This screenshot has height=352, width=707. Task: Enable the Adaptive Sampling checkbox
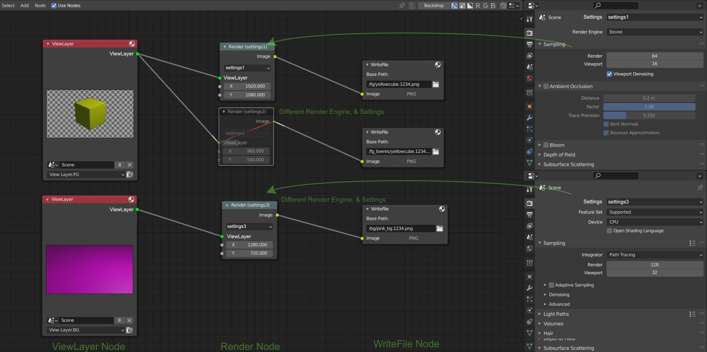pyautogui.click(x=551, y=285)
